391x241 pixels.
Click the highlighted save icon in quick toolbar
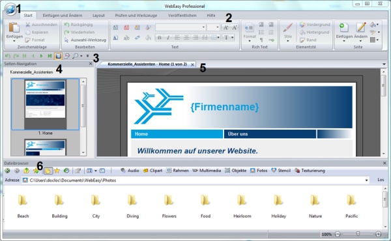pos(58,56)
